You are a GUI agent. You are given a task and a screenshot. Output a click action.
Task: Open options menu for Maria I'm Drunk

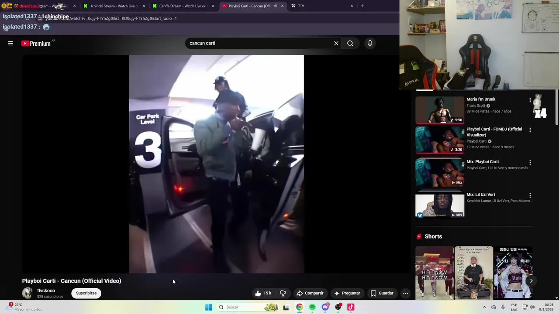click(530, 100)
